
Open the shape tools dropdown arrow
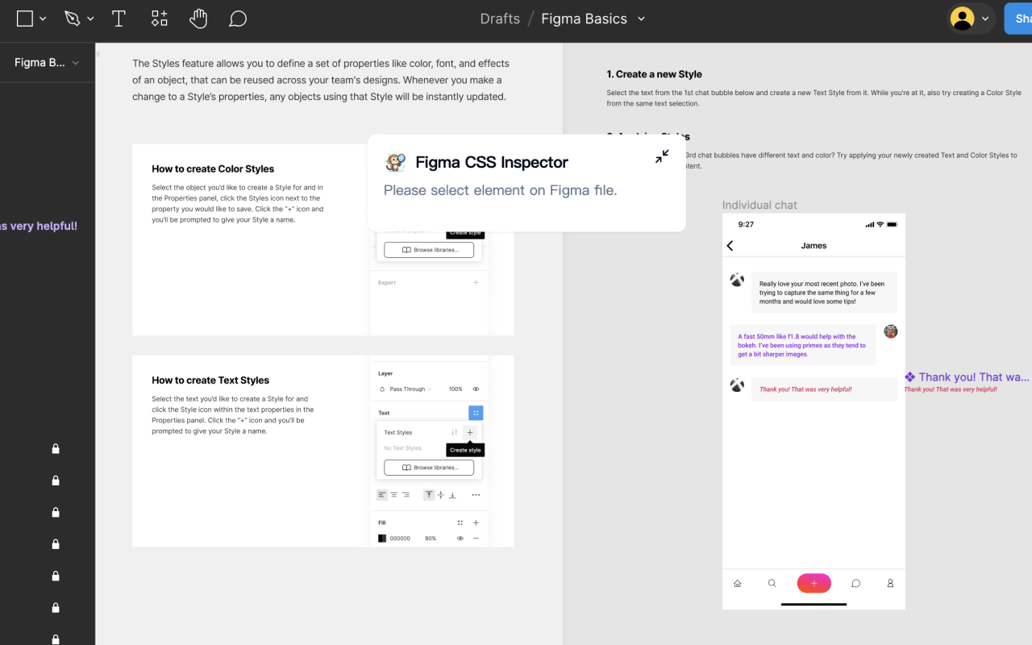point(43,19)
